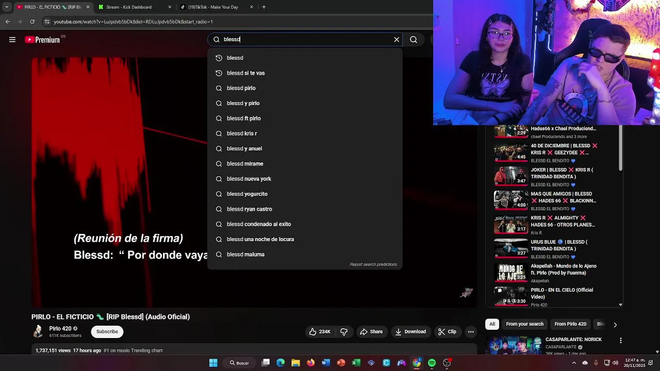Choose suggestion 'blessd y anuel'
This screenshot has width=660, height=371.
(x=305, y=148)
